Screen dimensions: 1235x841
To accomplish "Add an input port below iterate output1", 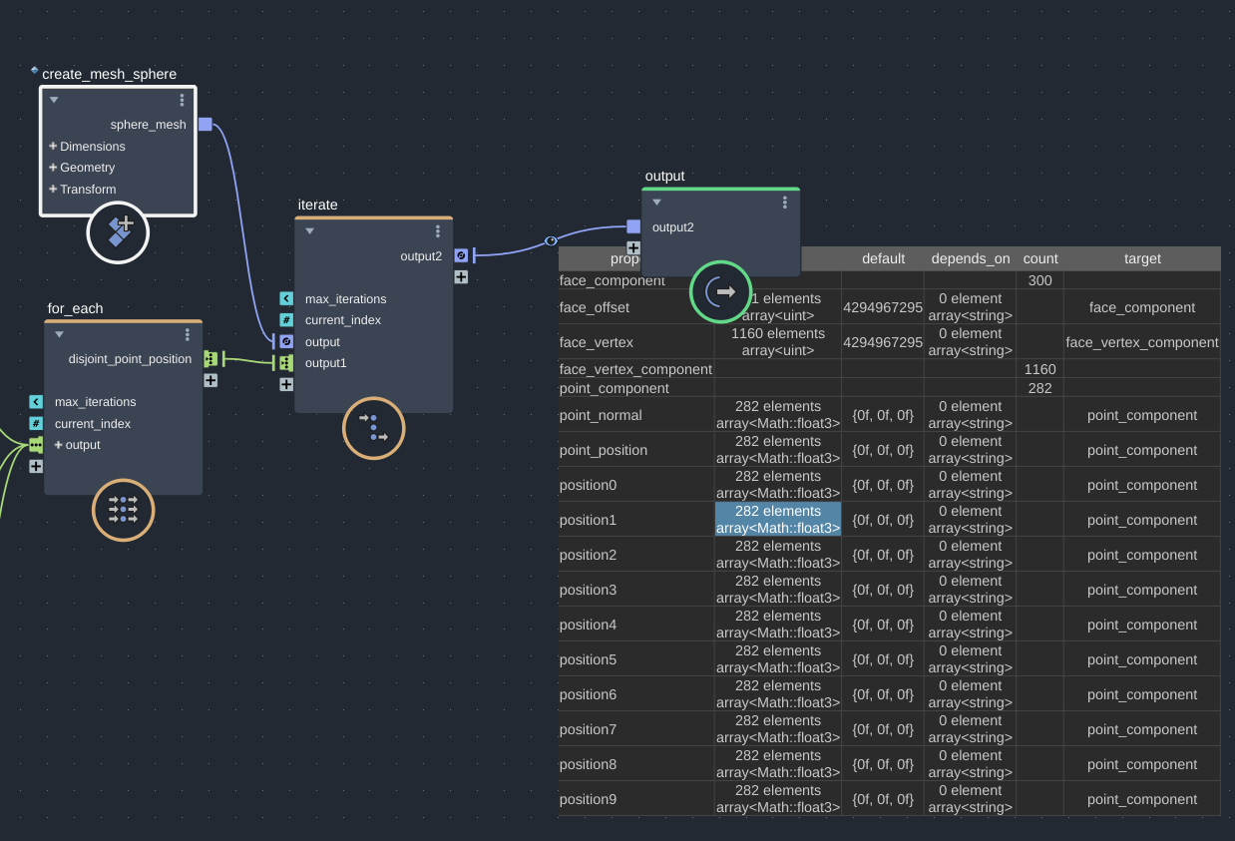I will point(286,384).
